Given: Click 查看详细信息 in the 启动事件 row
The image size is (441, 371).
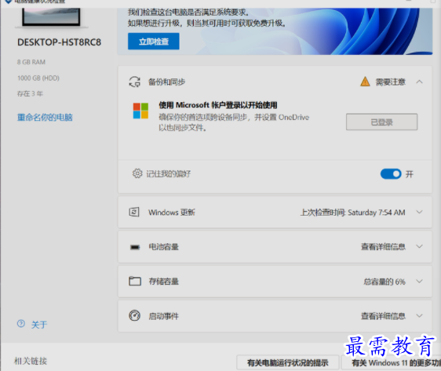Looking at the screenshot, I should click(383, 316).
